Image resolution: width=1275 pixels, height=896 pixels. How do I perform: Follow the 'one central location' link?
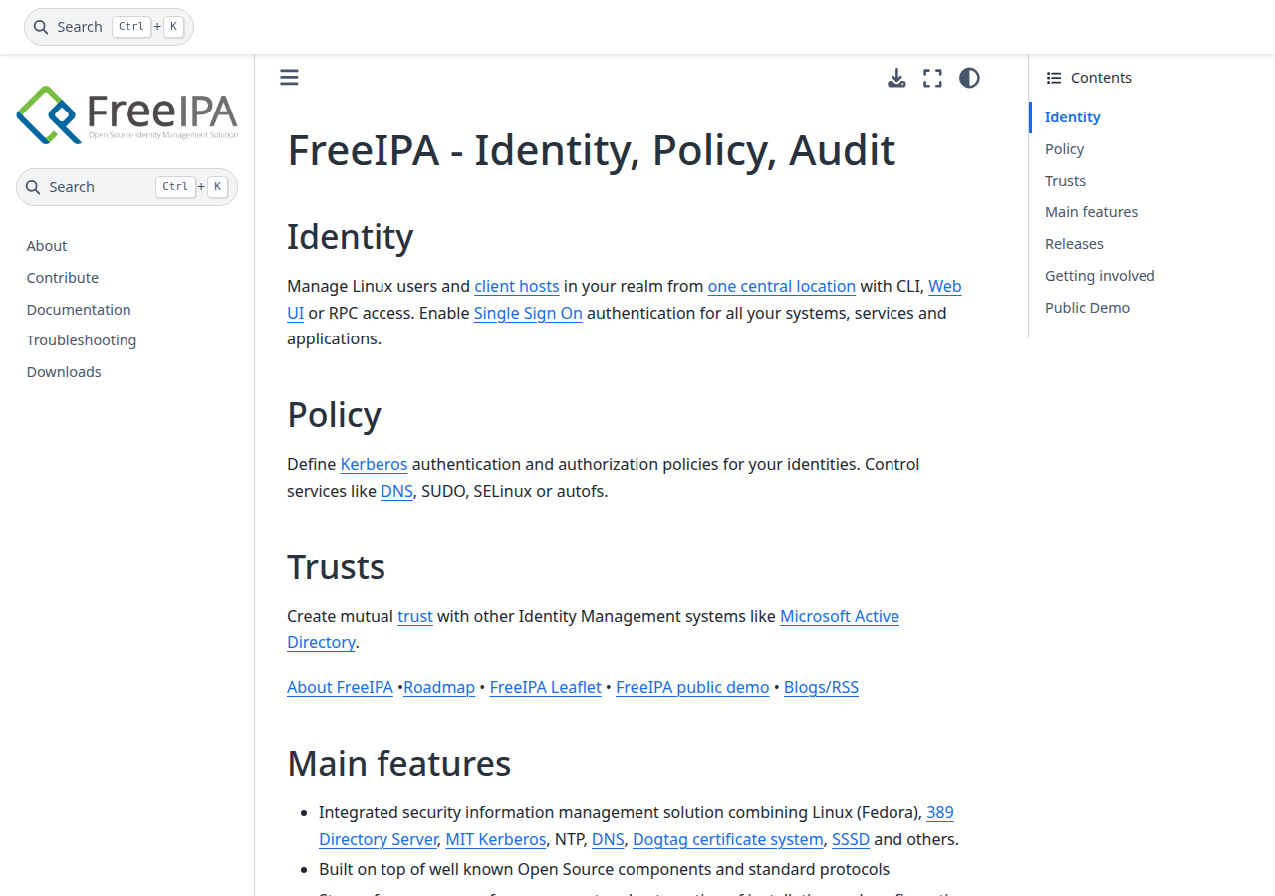pyautogui.click(x=782, y=286)
